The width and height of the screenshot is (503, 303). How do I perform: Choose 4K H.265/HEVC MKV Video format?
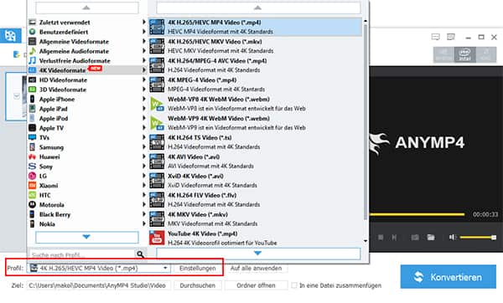(x=256, y=46)
